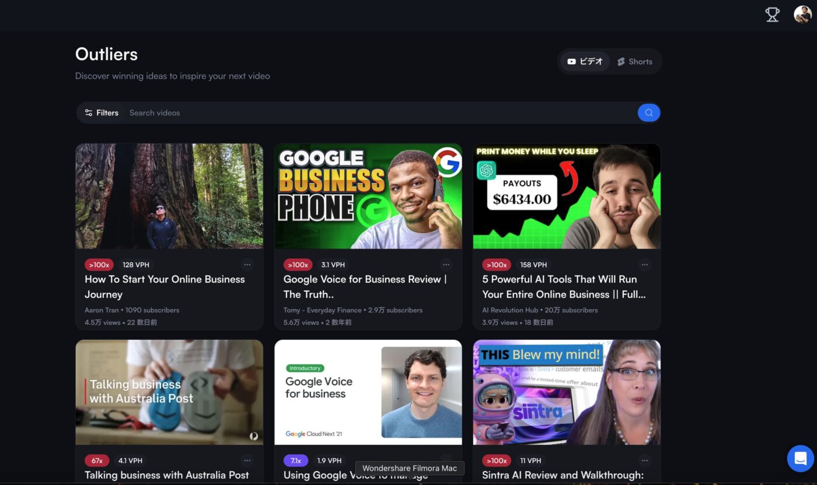Open Filters panel
Image resolution: width=817 pixels, height=485 pixels.
102,113
